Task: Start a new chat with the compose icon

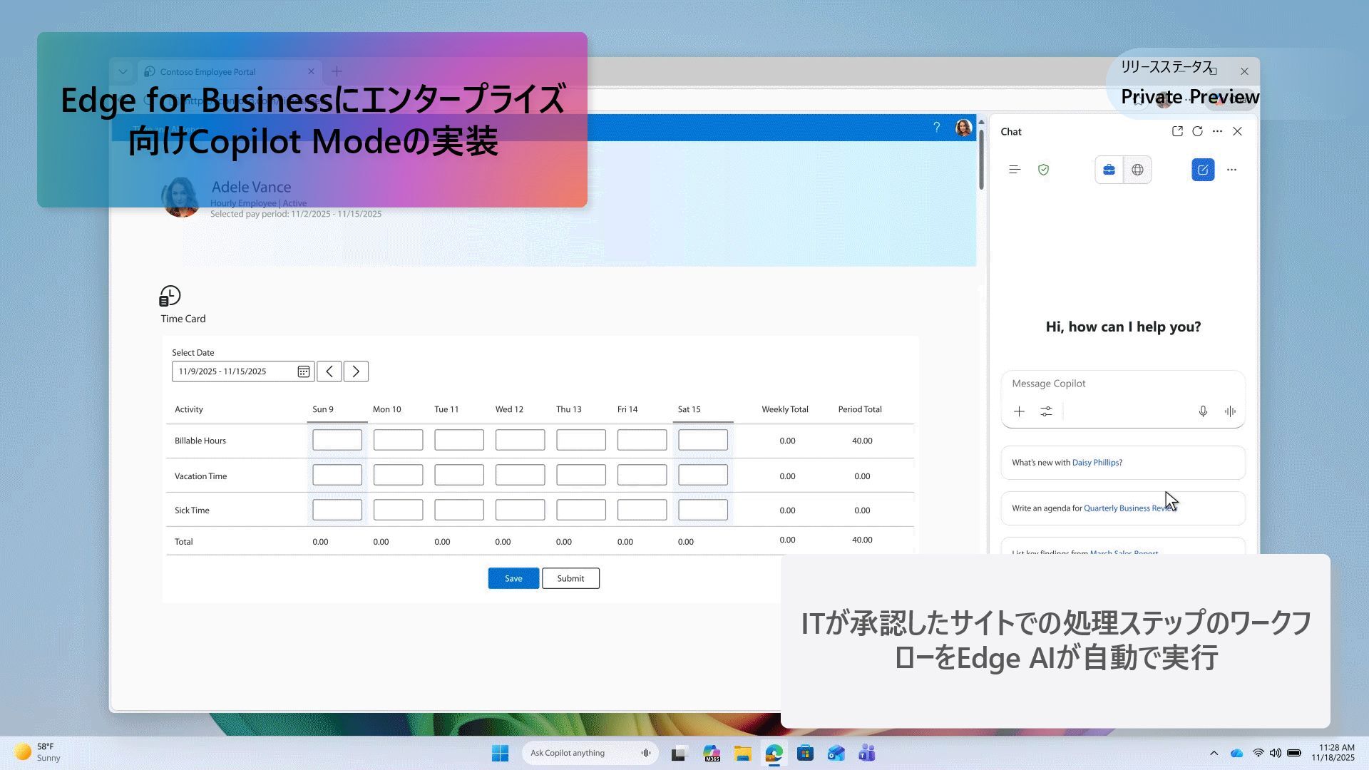Action: tap(1203, 170)
